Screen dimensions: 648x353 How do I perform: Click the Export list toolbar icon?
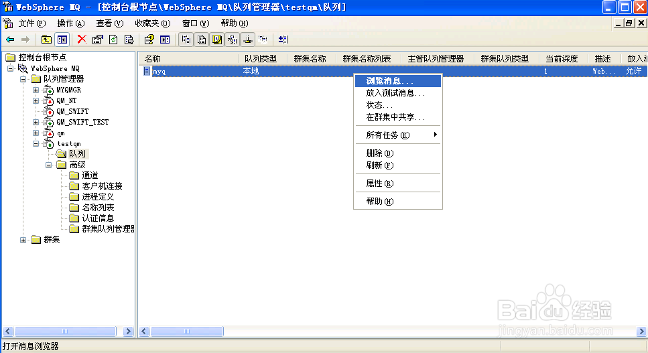(129, 40)
